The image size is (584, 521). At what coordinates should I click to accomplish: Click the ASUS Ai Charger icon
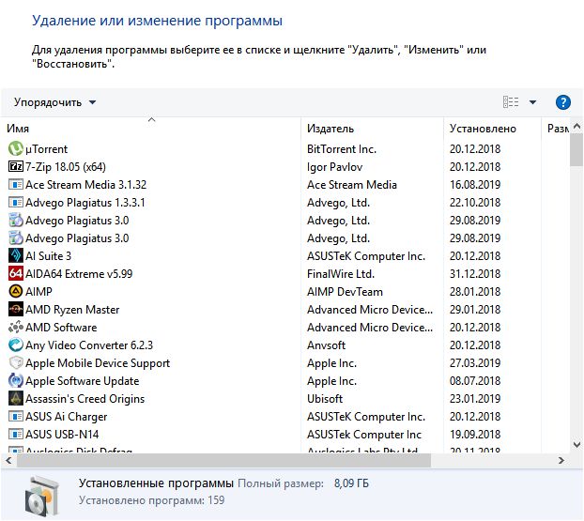point(16,417)
